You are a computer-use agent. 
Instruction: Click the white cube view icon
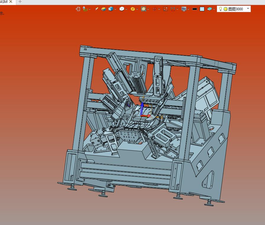coord(122,9)
